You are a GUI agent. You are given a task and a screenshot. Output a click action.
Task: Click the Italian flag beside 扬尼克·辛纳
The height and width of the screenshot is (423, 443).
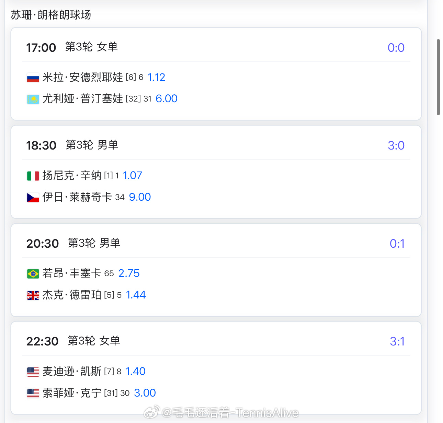point(33,176)
